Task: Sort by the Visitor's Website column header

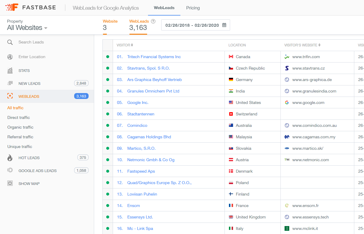Action: coord(302,45)
